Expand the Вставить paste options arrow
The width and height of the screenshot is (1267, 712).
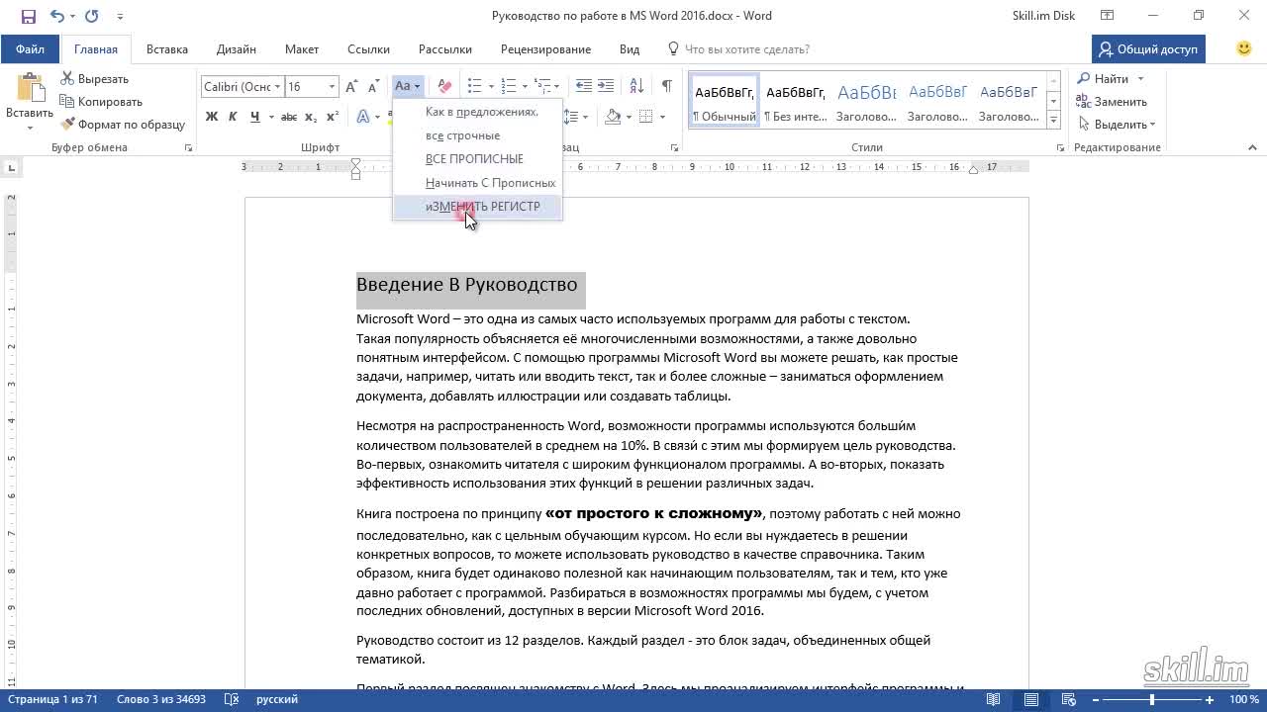coord(30,128)
